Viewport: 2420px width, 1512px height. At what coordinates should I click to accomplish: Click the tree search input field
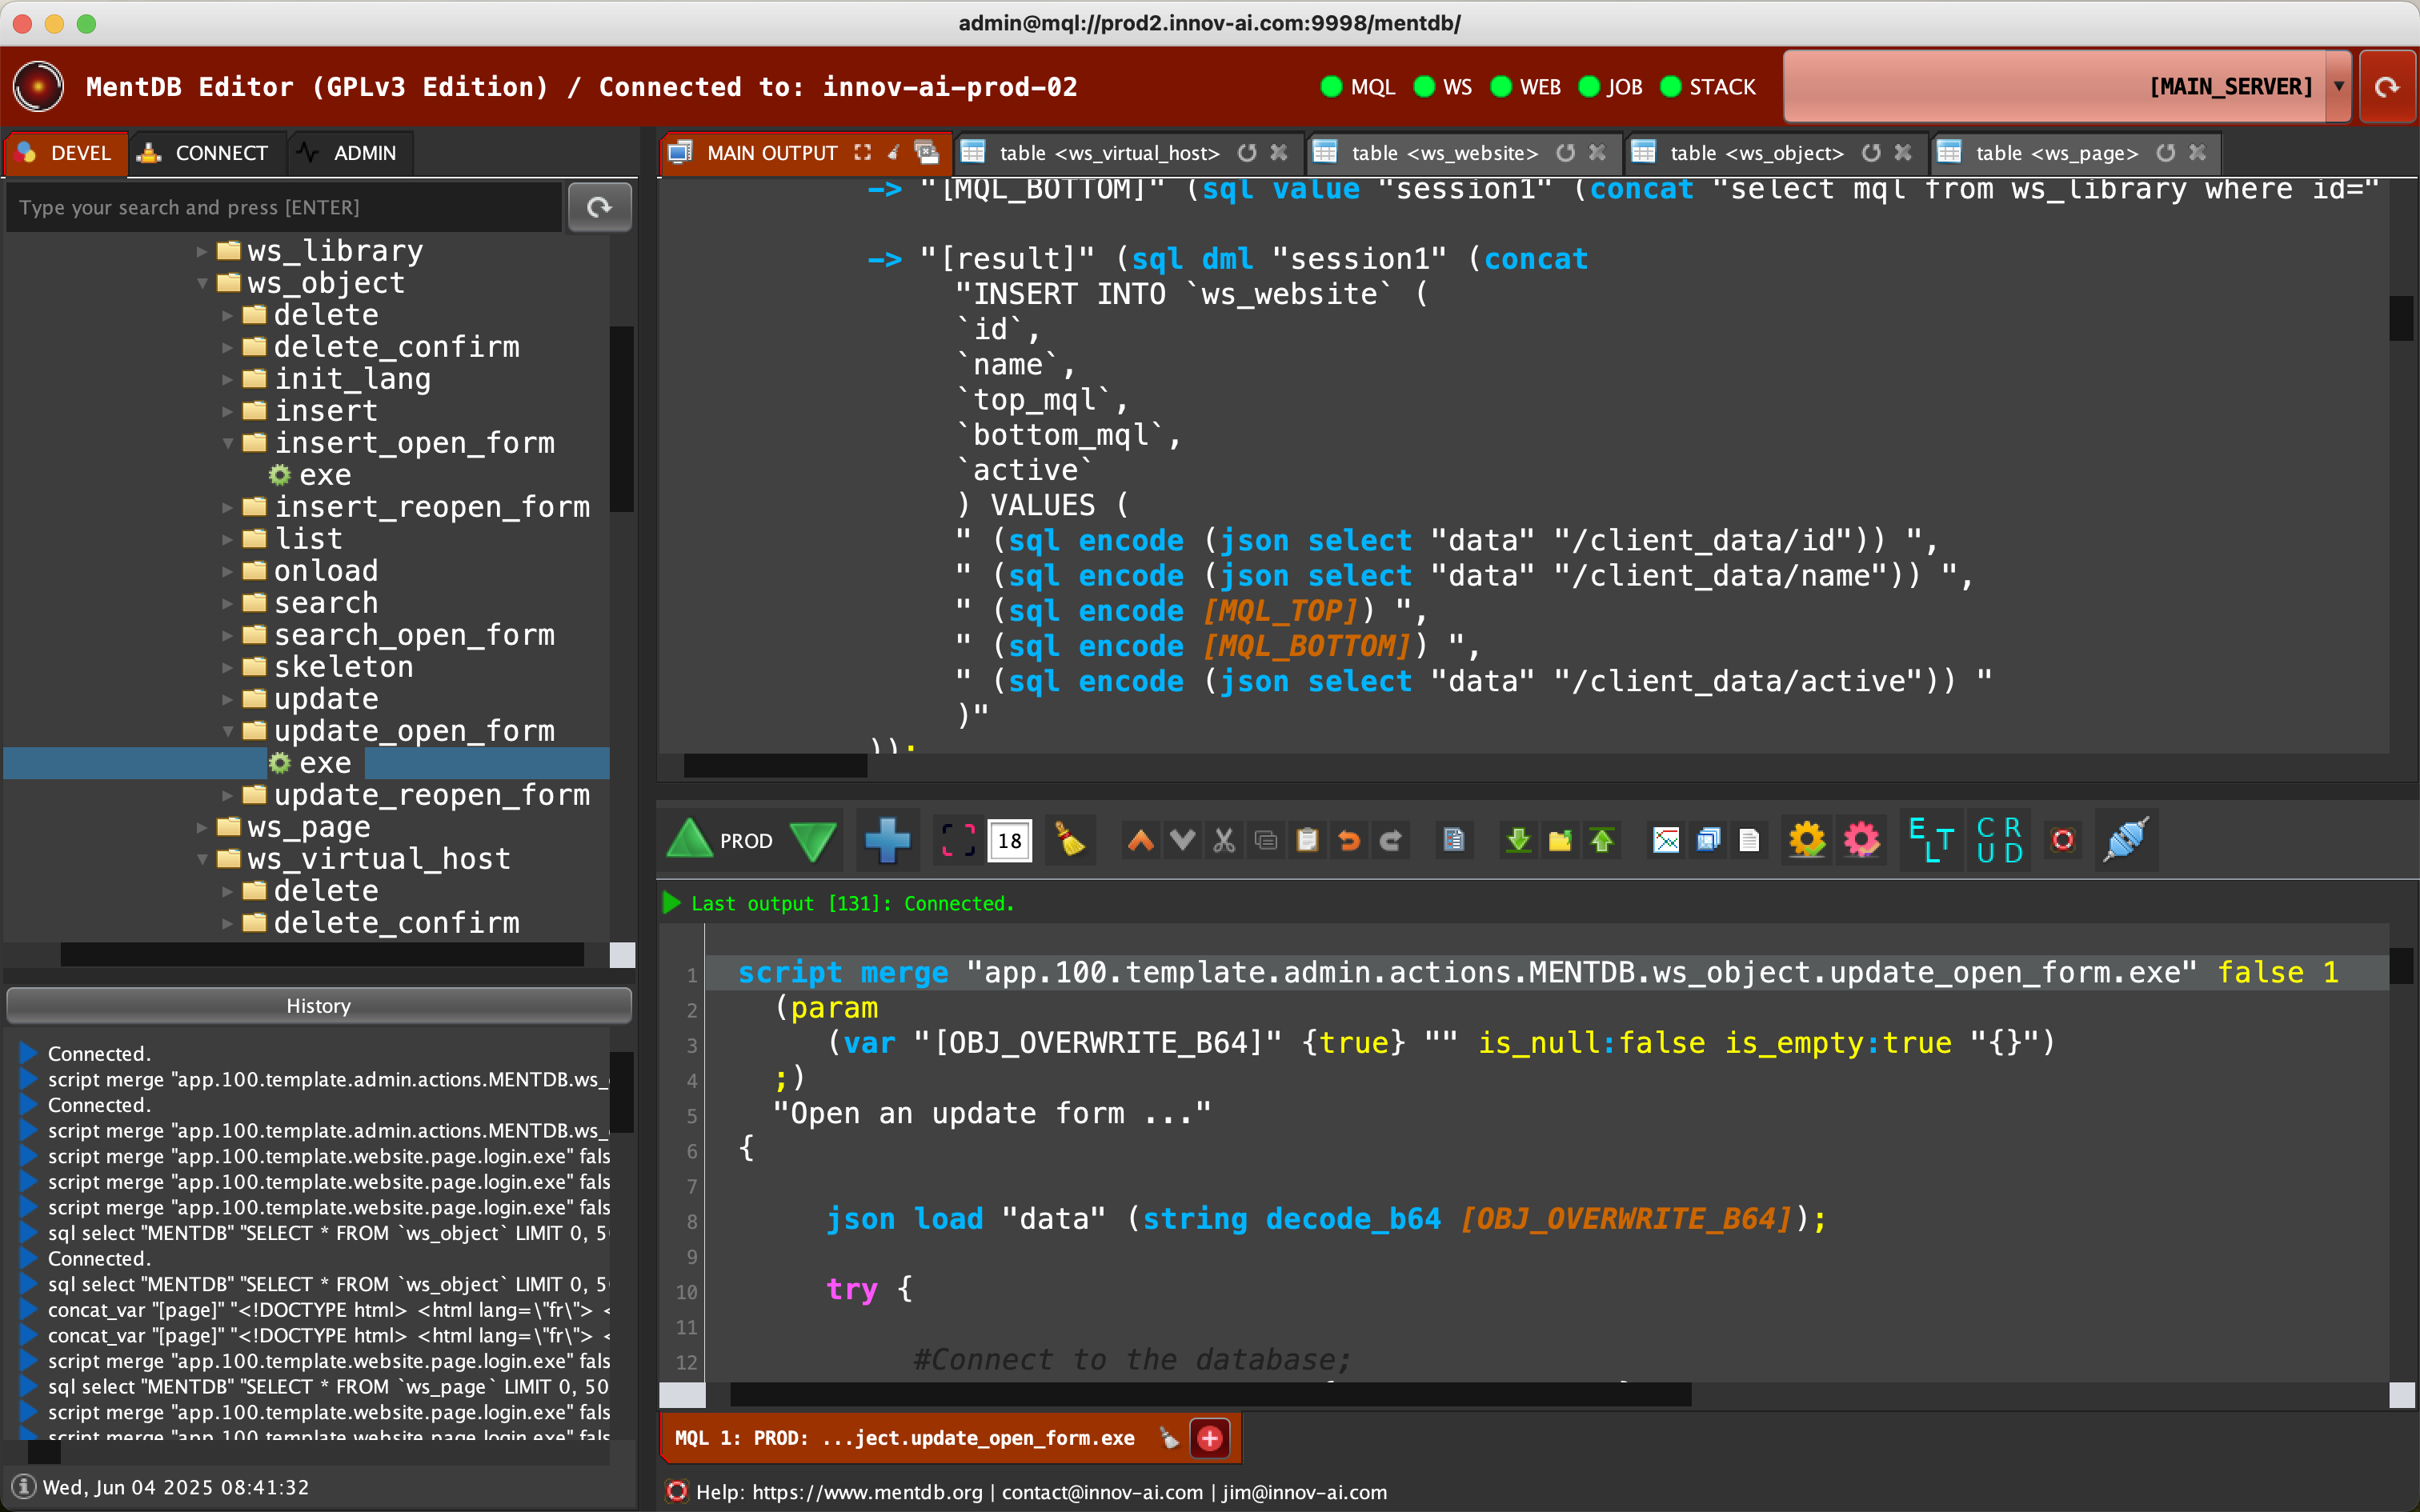pyautogui.click(x=285, y=207)
